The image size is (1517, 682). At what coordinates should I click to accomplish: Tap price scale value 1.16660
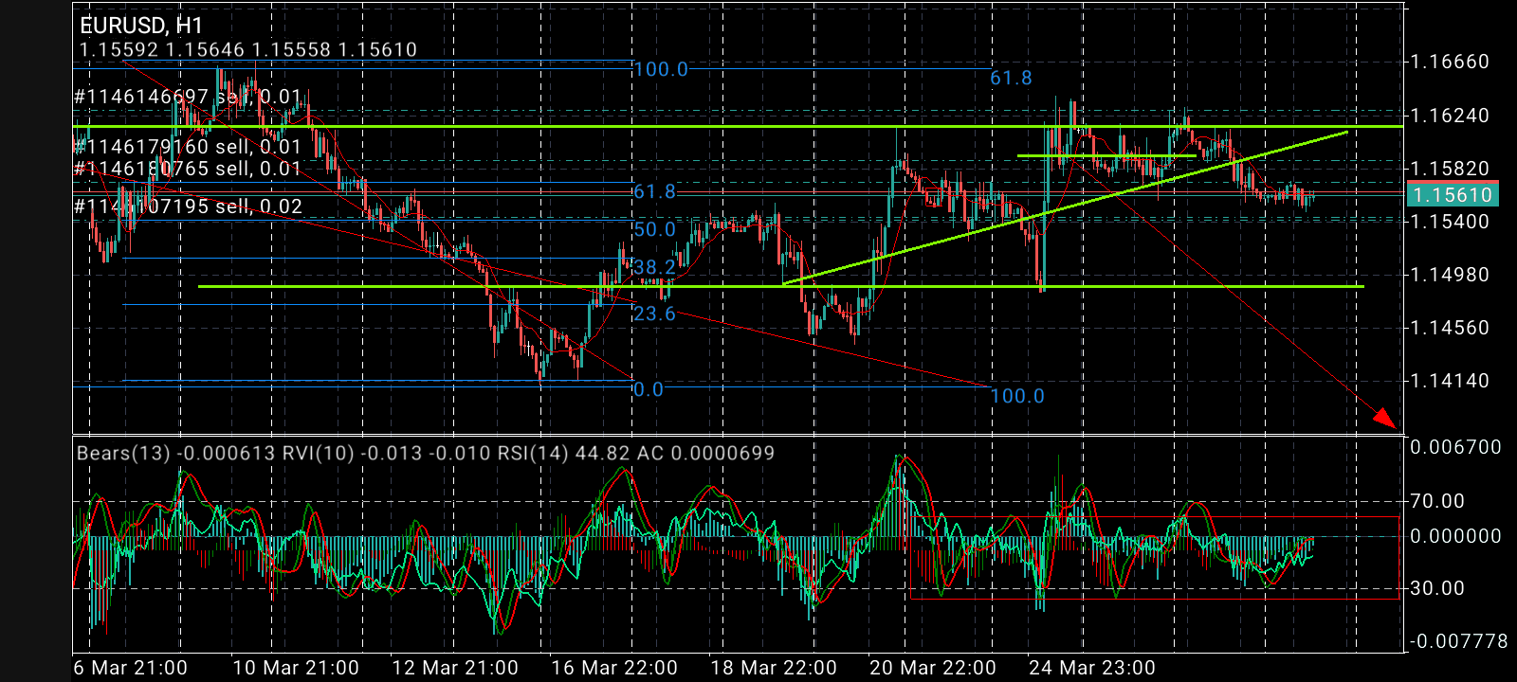tap(1451, 63)
